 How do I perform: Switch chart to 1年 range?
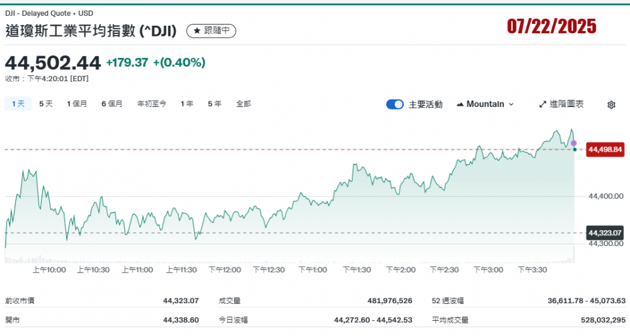186,104
